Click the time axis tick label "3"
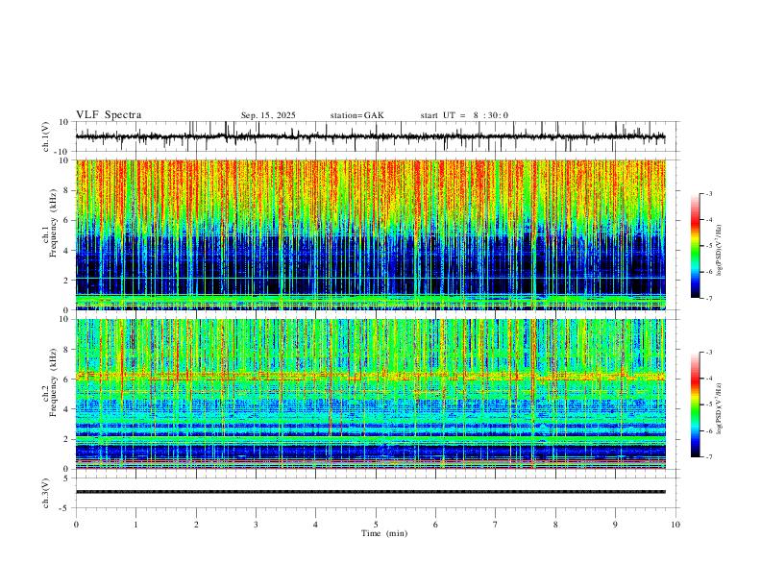Viewport: 761px width, 588px height. (x=256, y=525)
